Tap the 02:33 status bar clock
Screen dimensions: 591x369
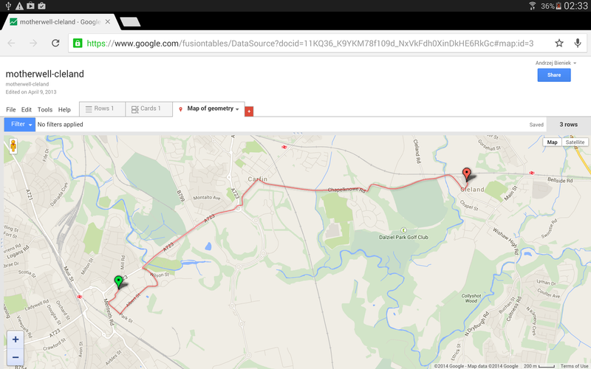point(576,6)
